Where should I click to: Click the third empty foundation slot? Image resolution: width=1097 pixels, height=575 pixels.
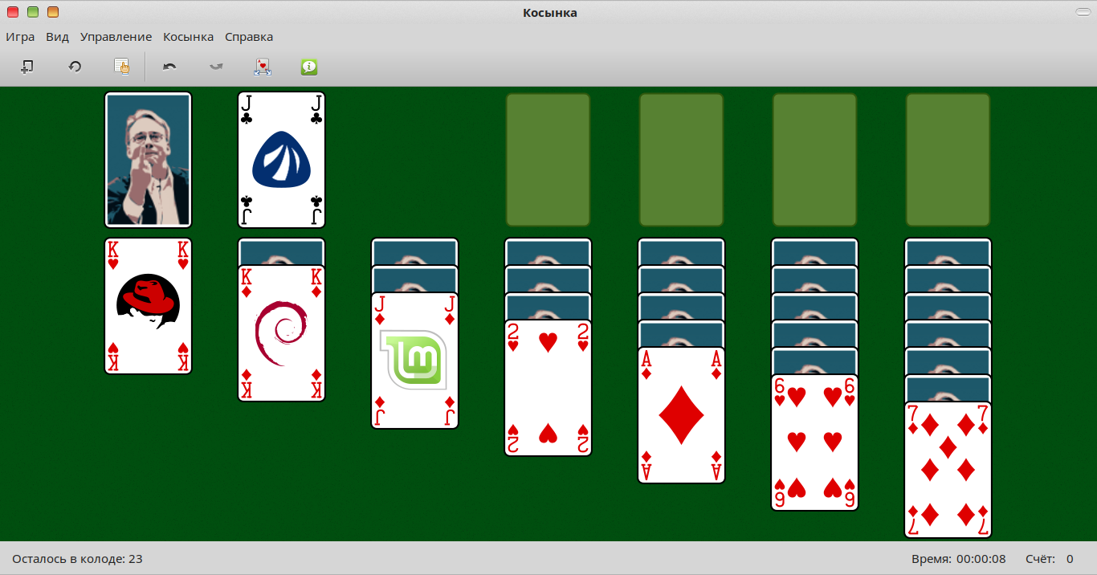click(814, 160)
